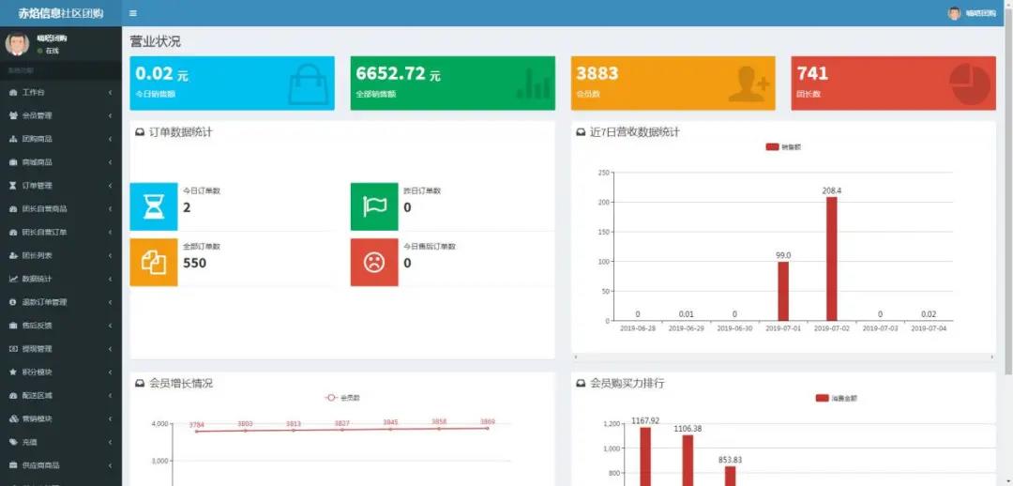Click the orange copy icon for 全部订单数

pyautogui.click(x=153, y=262)
